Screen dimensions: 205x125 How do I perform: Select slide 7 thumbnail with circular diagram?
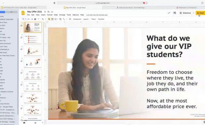[33, 98]
